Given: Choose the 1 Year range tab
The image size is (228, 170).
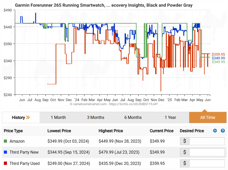Looking at the screenshot, I should tap(170, 117).
